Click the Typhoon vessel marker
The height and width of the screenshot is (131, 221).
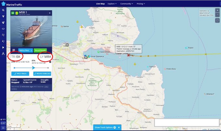tap(148, 67)
